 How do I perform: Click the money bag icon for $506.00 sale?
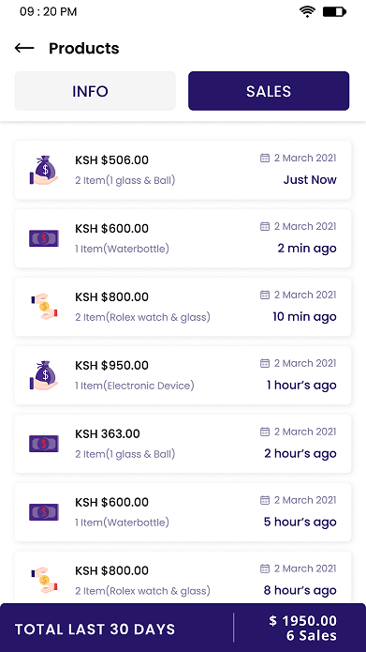44,170
